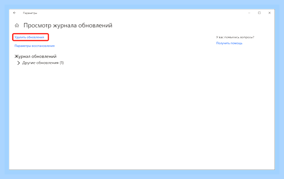Go back using the back arrow

(15, 13)
